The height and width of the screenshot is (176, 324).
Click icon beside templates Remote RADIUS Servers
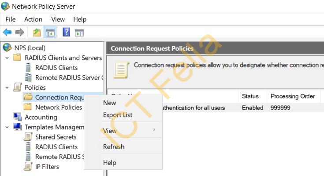pyautogui.click(x=28, y=156)
